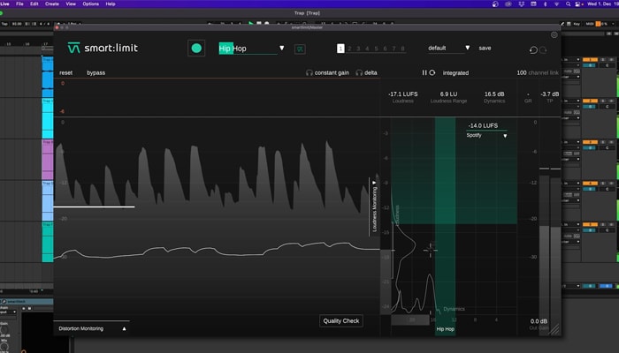619x353 pixels.
Task: Open macOS Control Center icon
Action: [579, 4]
